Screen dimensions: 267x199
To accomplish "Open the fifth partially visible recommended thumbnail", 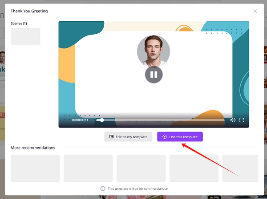I will coord(240,168).
